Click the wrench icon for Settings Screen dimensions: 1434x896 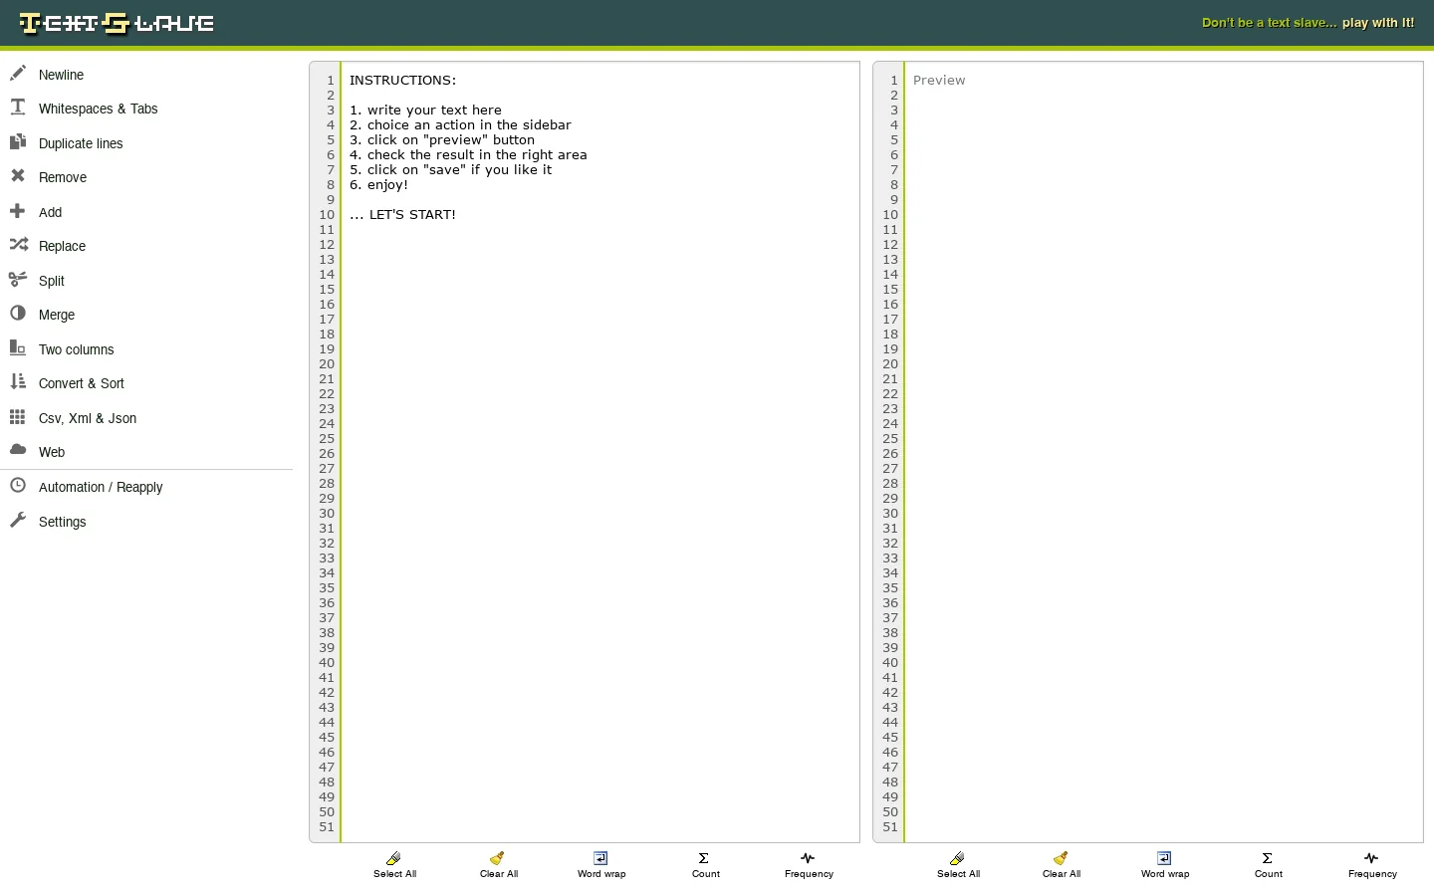point(18,520)
